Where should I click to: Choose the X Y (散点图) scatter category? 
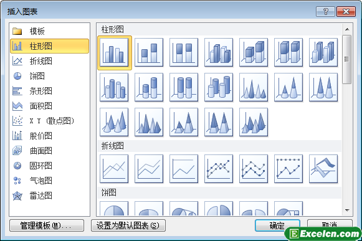[x=50, y=121]
